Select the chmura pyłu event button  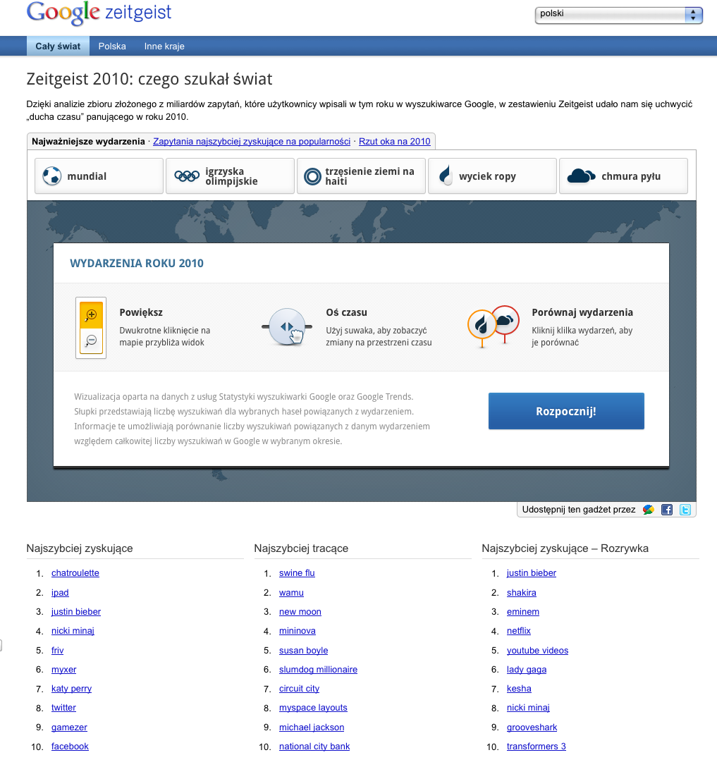click(623, 176)
